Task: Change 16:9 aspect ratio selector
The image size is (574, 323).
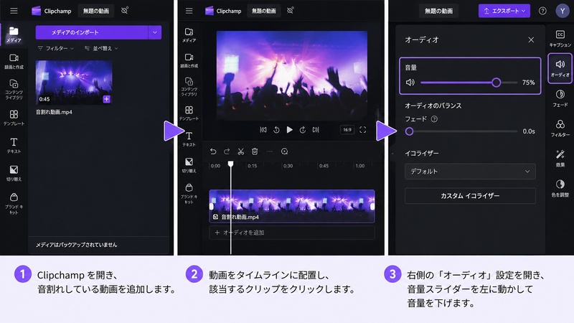Action: click(347, 130)
